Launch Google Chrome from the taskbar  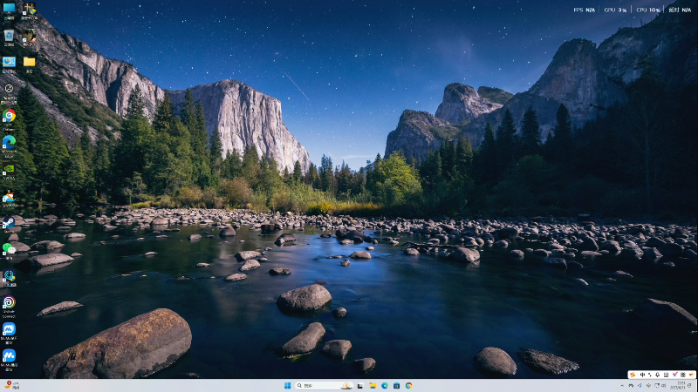pyautogui.click(x=408, y=385)
